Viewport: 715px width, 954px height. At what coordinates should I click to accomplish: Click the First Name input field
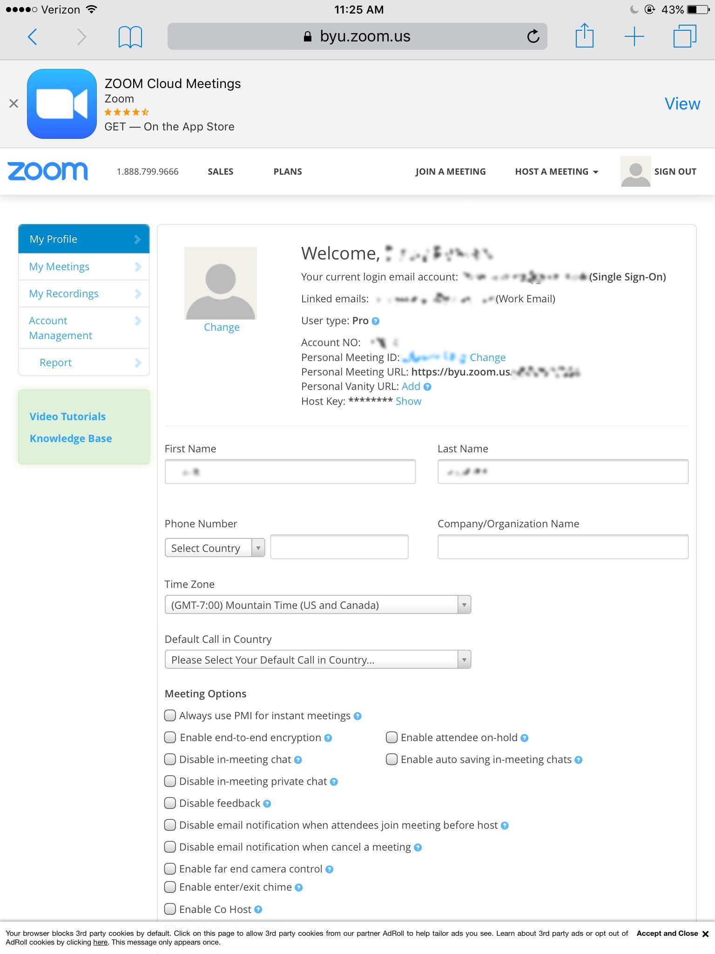click(x=290, y=471)
